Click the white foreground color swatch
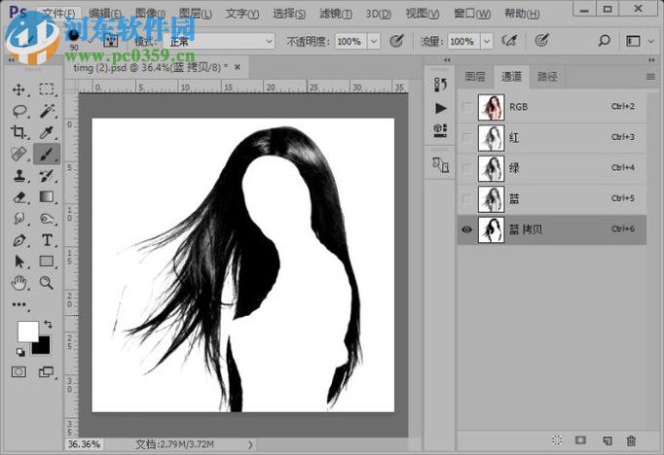This screenshot has height=455, width=664. pyautogui.click(x=27, y=332)
